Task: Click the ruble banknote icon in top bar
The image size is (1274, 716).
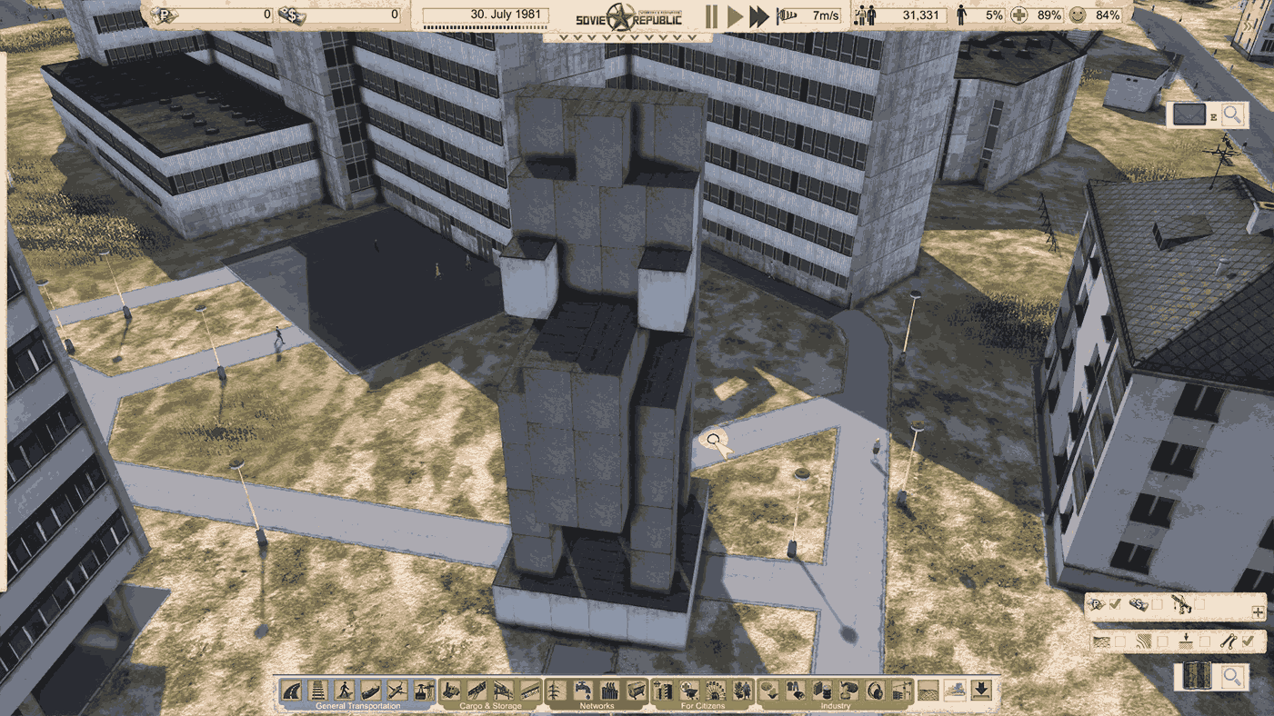Action: point(165,15)
